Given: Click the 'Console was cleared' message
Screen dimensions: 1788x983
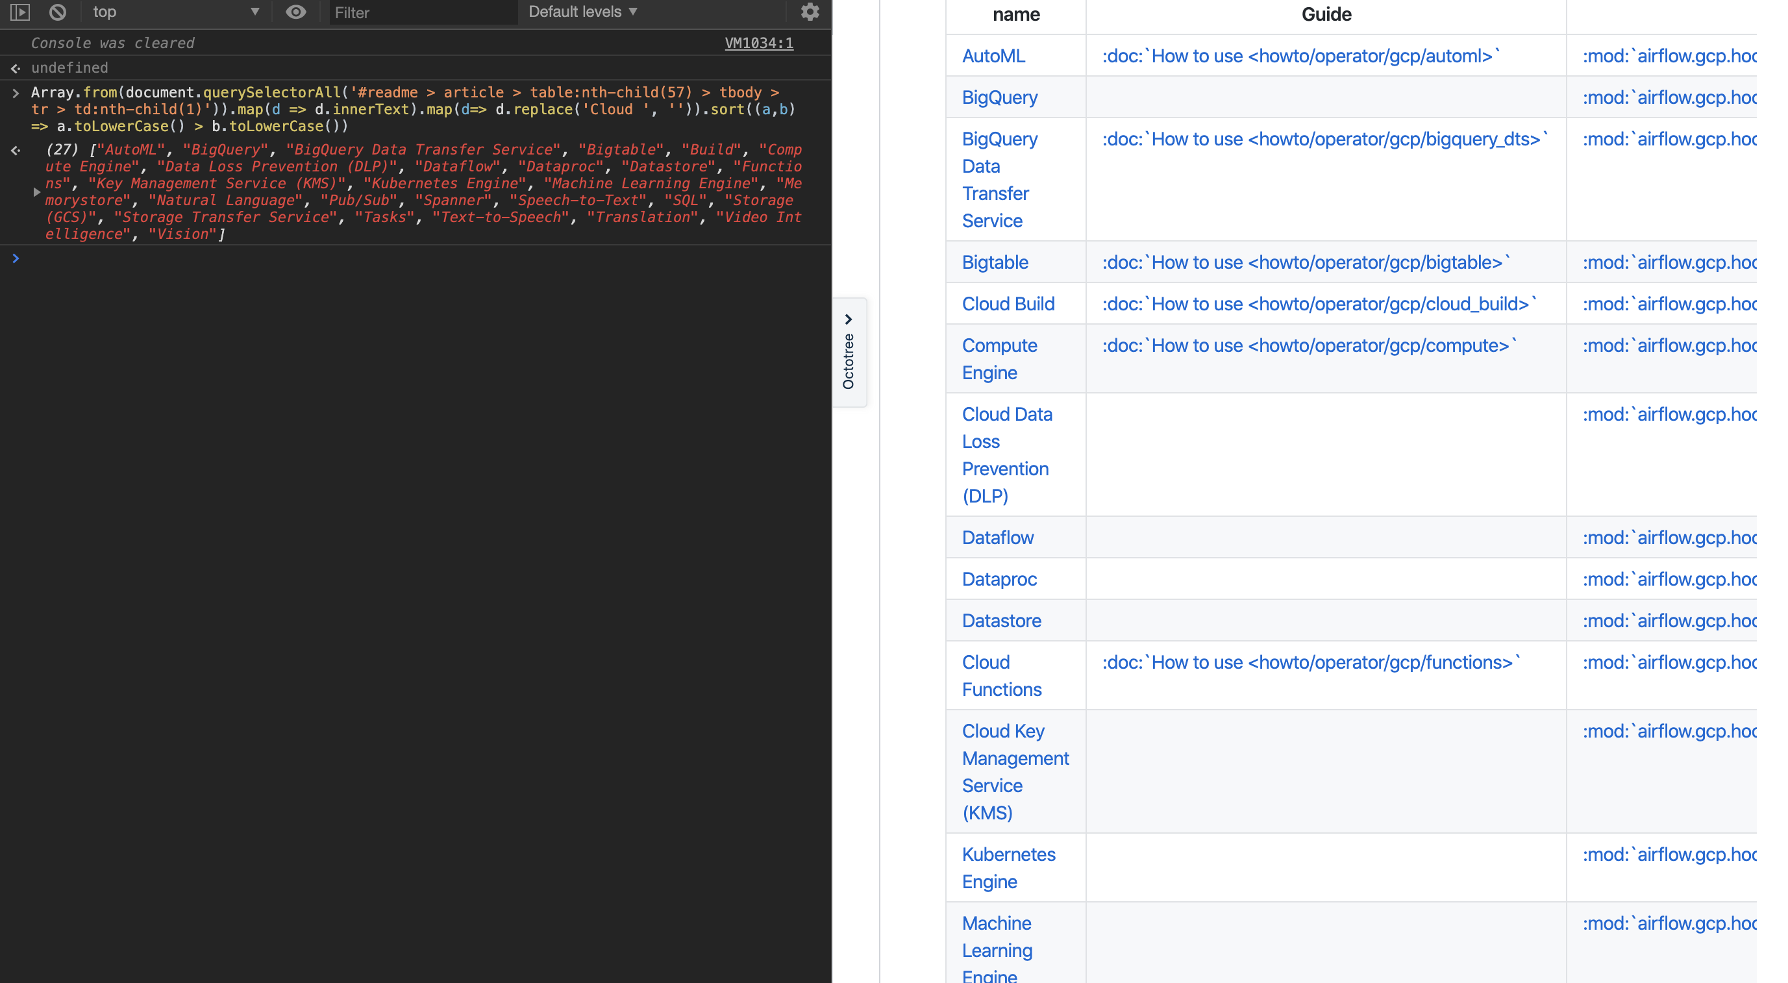Looking at the screenshot, I should pyautogui.click(x=112, y=43).
